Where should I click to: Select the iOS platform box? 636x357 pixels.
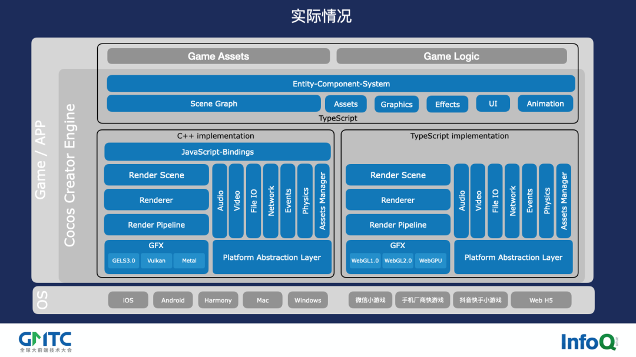(128, 301)
